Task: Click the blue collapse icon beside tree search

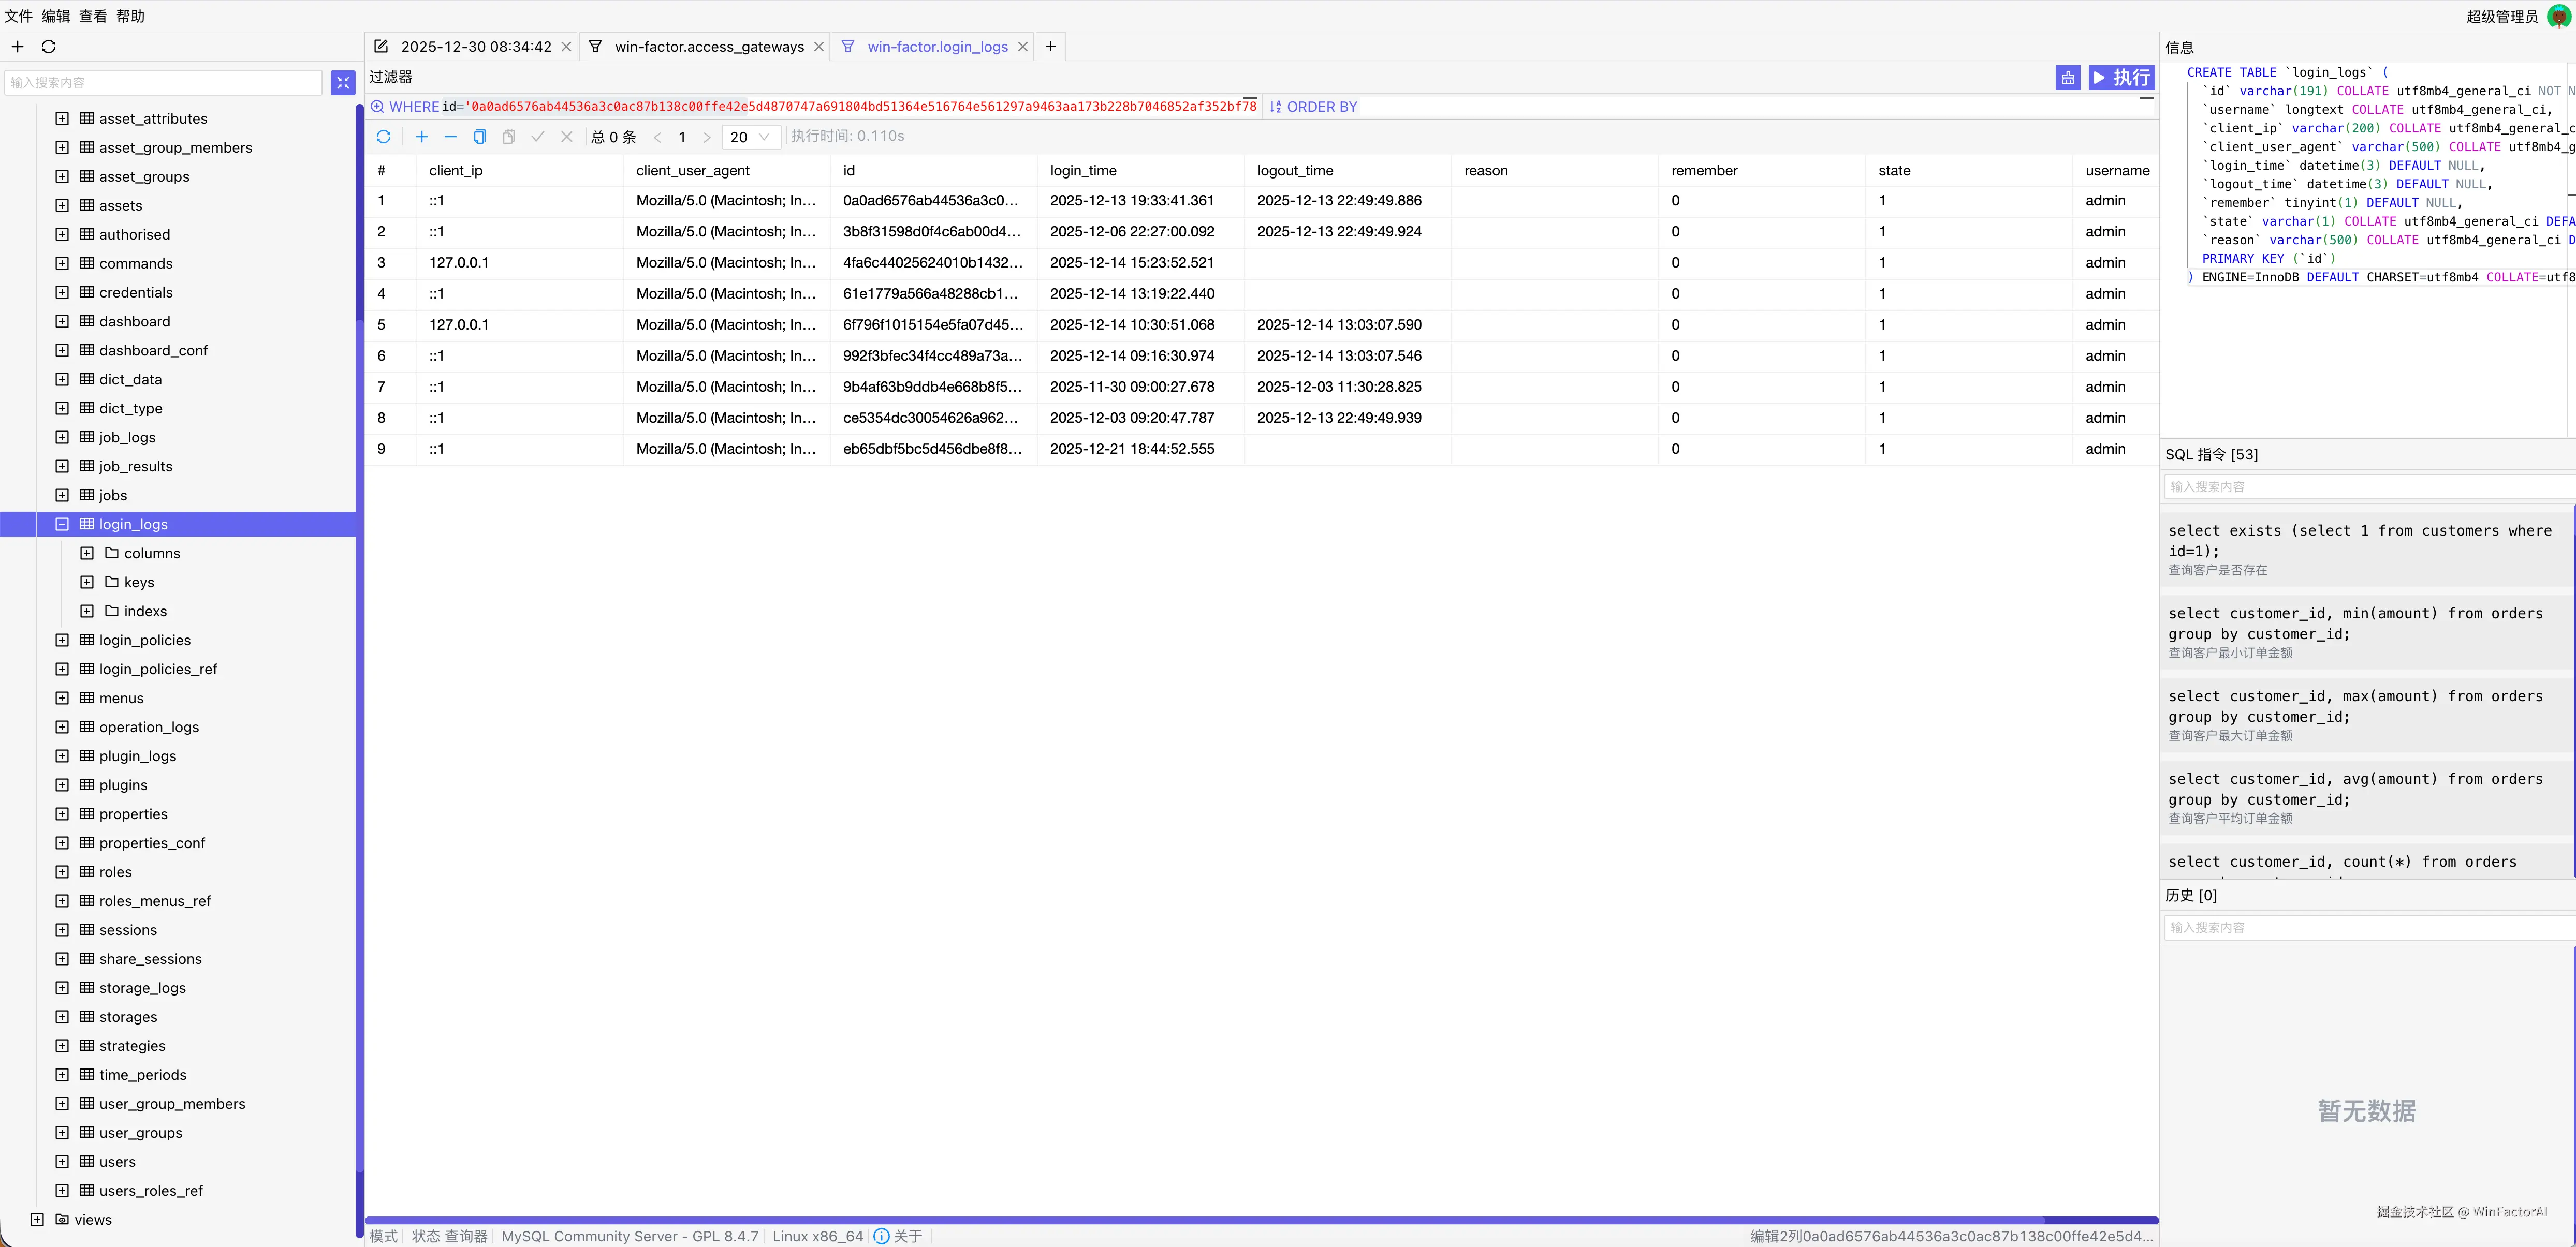Action: click(343, 82)
